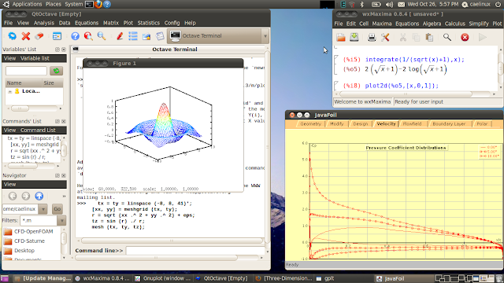Click the Octave terminal horizontal scrollbar
The height and width of the screenshot is (283, 504).
pyautogui.click(x=172, y=241)
